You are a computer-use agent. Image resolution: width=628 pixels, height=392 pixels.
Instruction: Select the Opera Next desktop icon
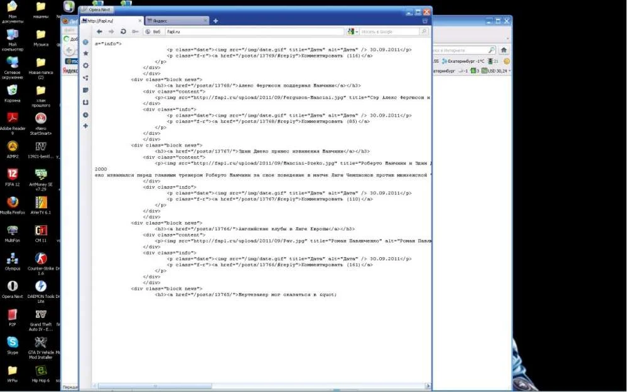pos(13,290)
